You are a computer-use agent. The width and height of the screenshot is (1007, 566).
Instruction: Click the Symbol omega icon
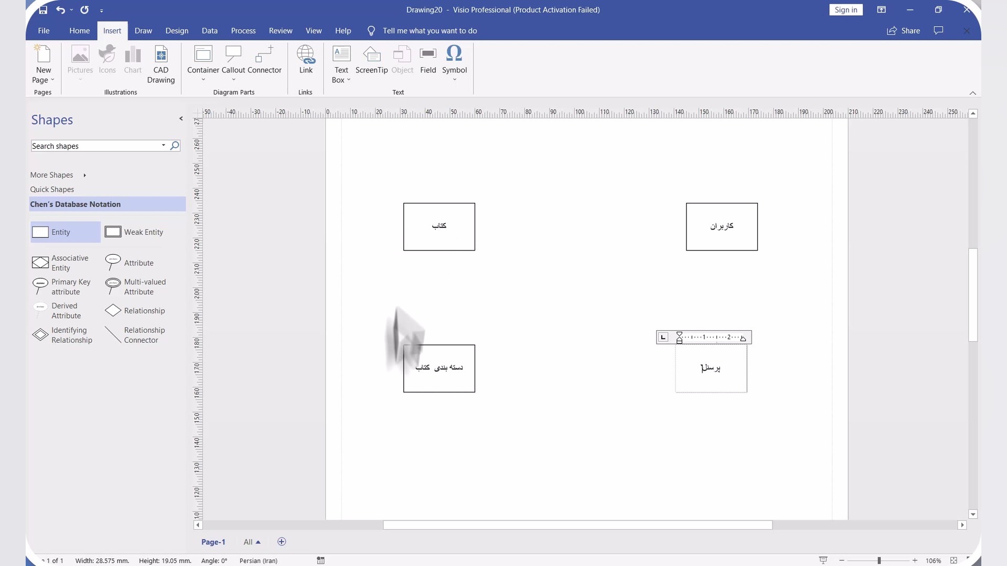pos(454,53)
